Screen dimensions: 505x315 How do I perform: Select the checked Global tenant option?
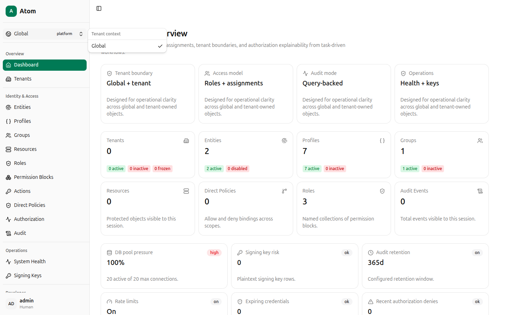tap(127, 46)
